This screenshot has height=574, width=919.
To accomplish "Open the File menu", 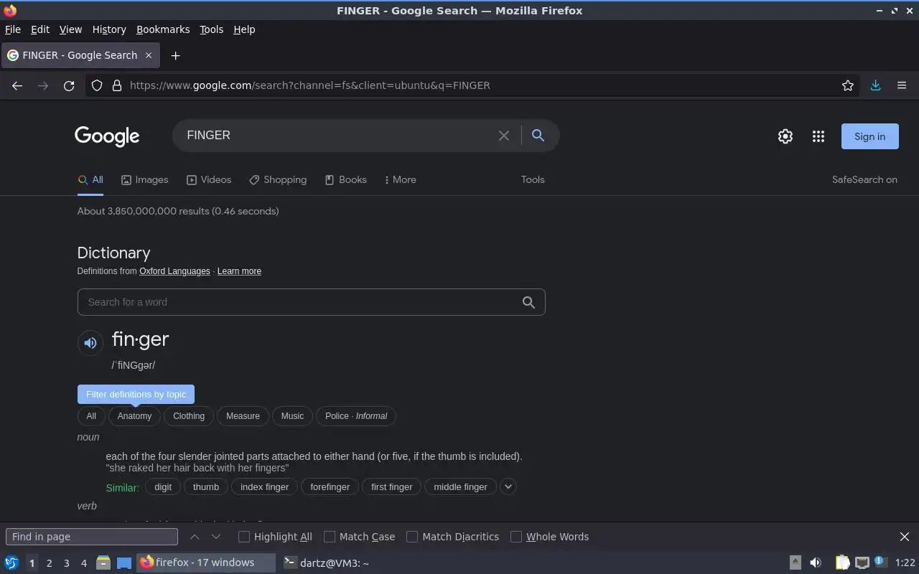I will coord(13,29).
